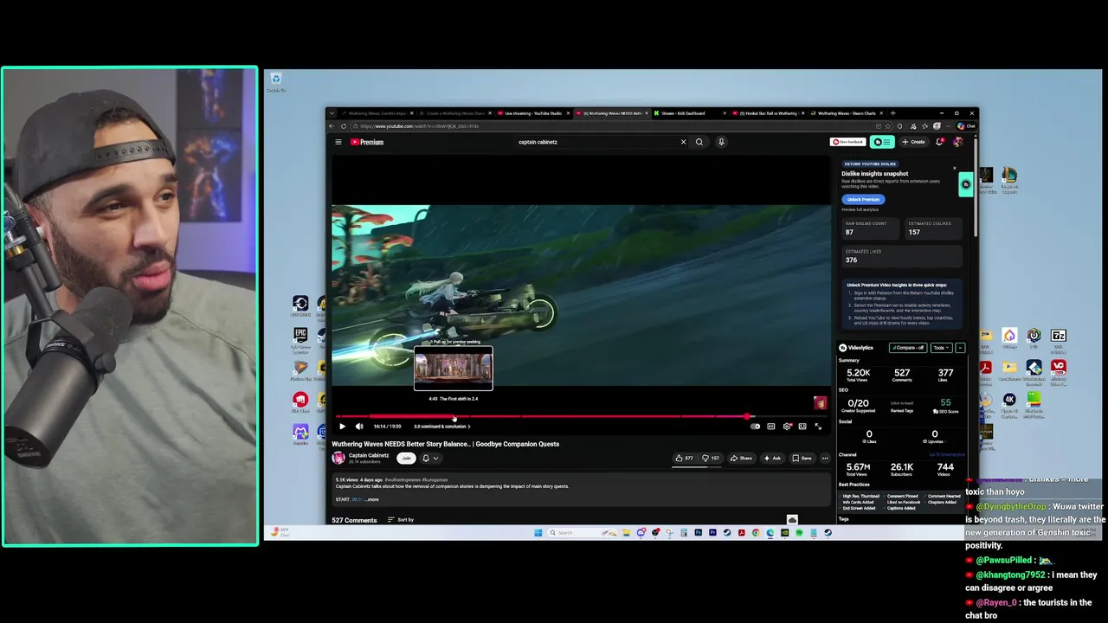This screenshot has height=623, width=1108.
Task: Reload the page
Action: click(x=344, y=126)
